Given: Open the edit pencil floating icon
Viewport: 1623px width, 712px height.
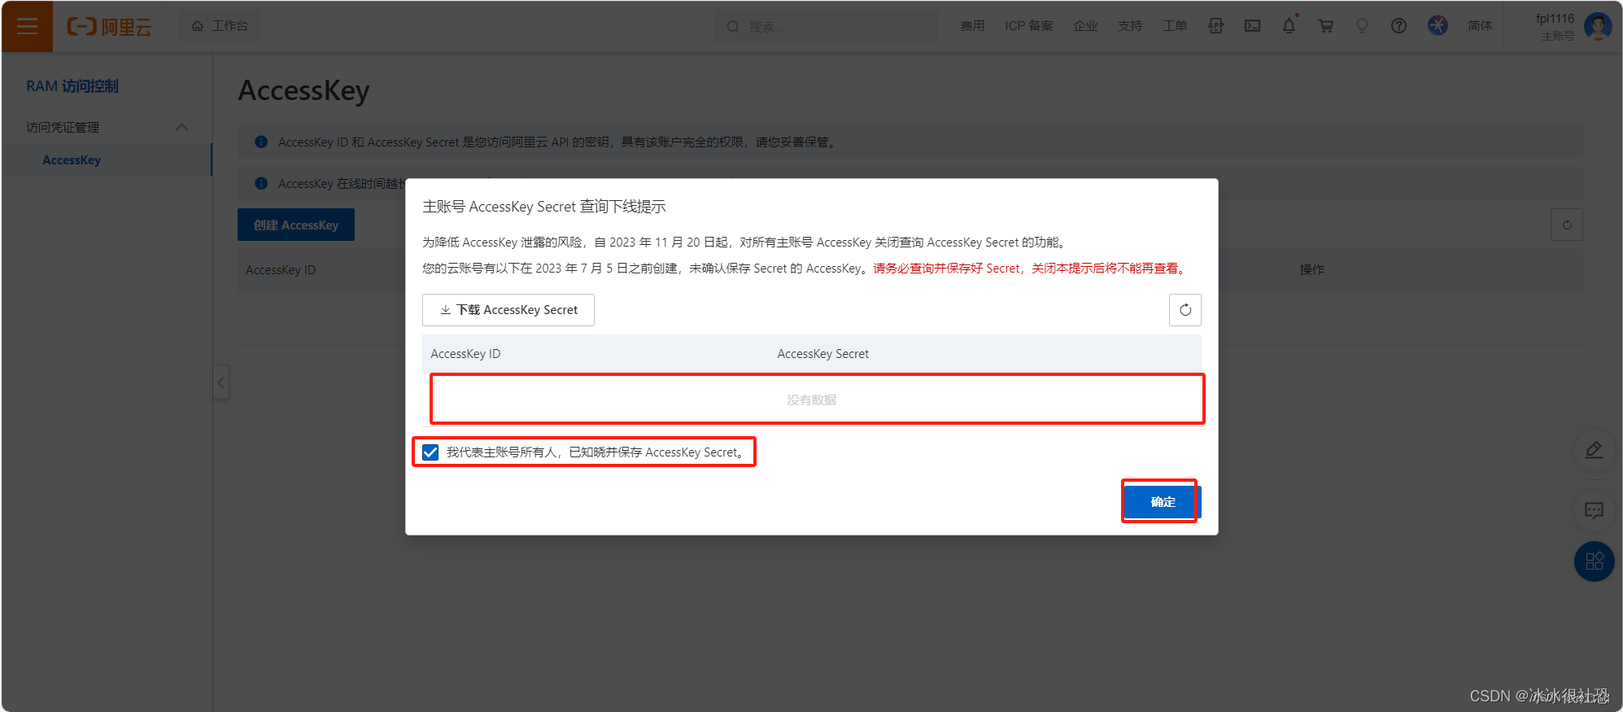Looking at the screenshot, I should (1594, 450).
